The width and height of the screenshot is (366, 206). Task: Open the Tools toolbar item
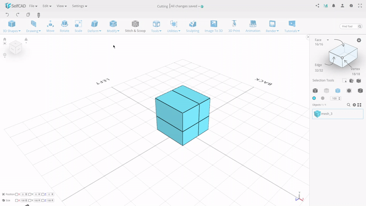(x=156, y=26)
